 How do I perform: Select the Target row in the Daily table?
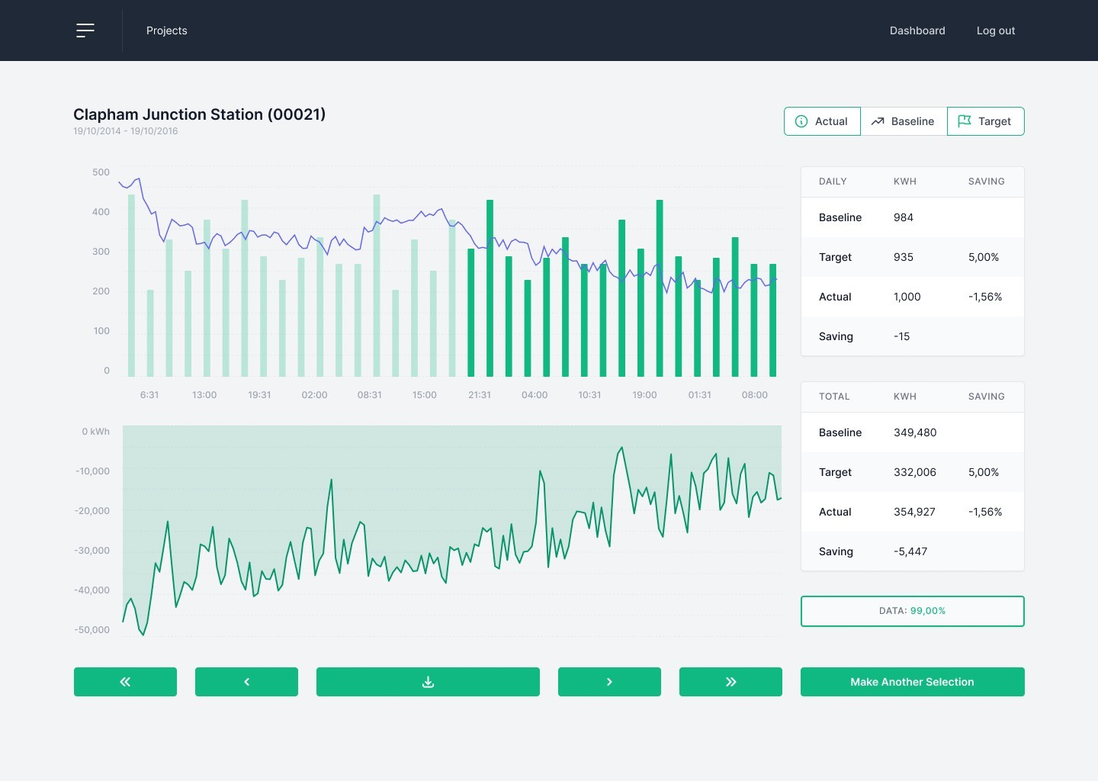point(912,257)
